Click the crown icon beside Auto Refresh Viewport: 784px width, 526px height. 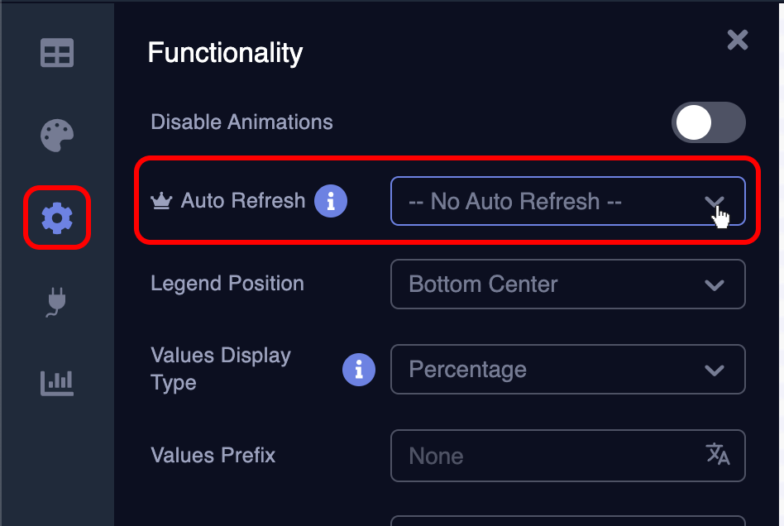(162, 200)
